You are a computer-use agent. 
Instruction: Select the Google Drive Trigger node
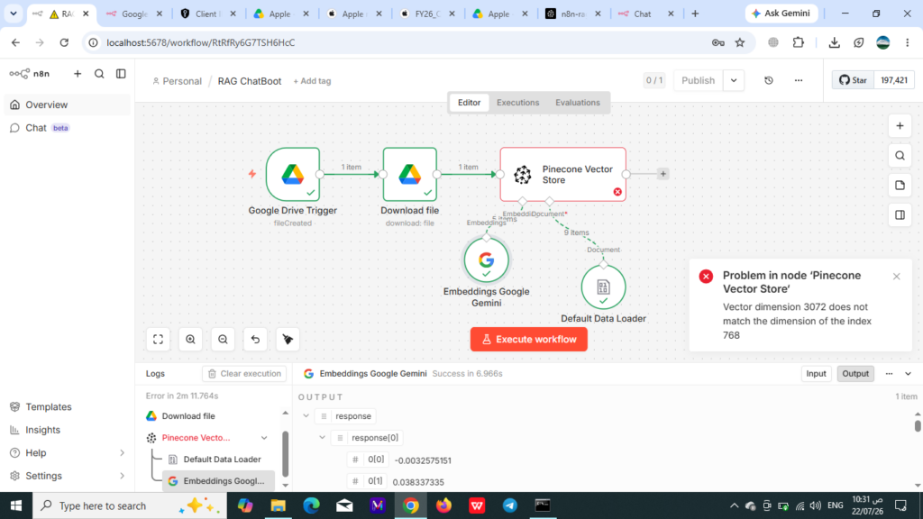point(293,174)
